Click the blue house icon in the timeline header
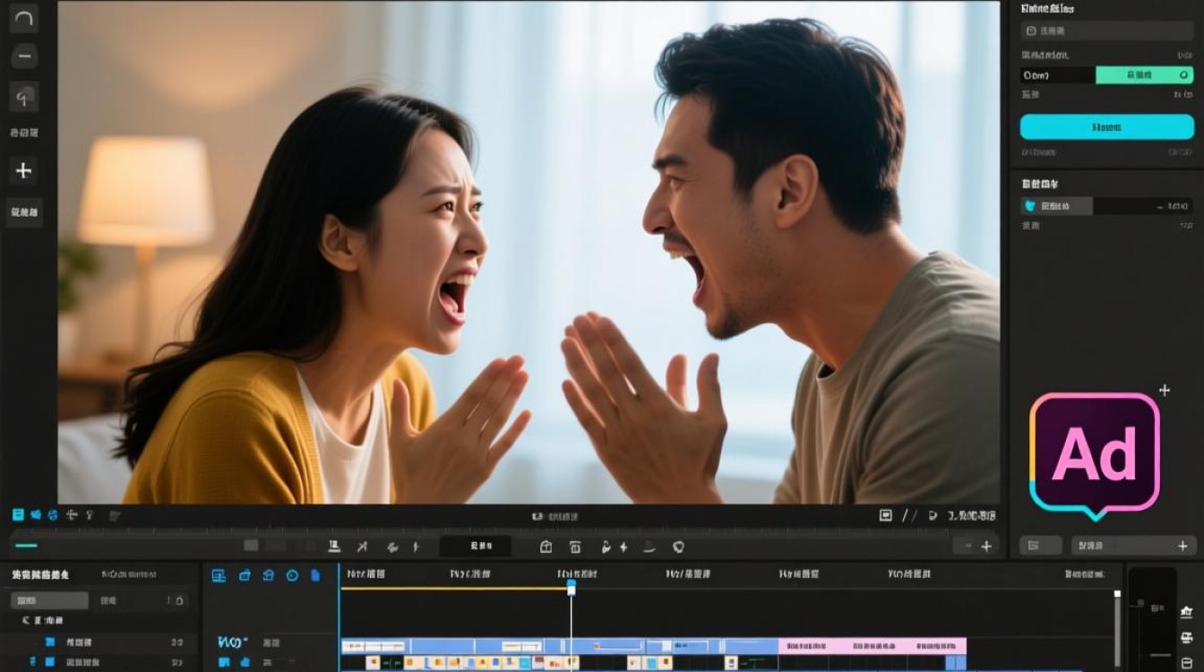This screenshot has height=672, width=1204. [x=268, y=575]
